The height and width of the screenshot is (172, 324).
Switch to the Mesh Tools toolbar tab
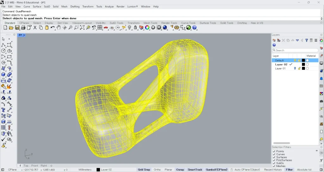150,23
